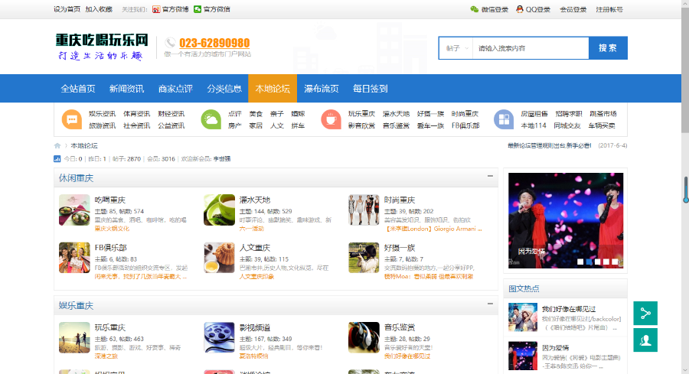
Task: Open the 瀑布流页 nav tab
Action: click(322, 89)
